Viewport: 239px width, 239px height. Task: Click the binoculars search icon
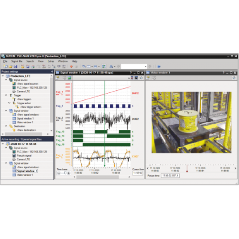coord(111,66)
